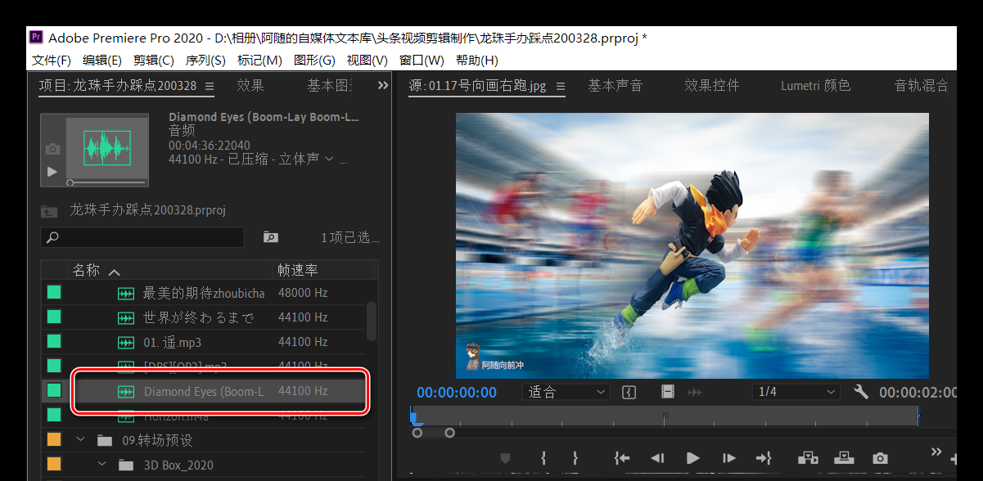Collapse the 3D Box_2020 bin
This screenshot has width=983, height=481.
point(102,465)
